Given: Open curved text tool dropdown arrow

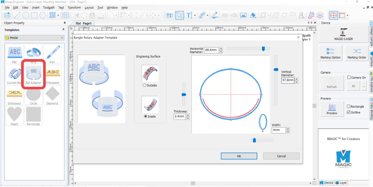Looking at the screenshot, I should (208, 15).
